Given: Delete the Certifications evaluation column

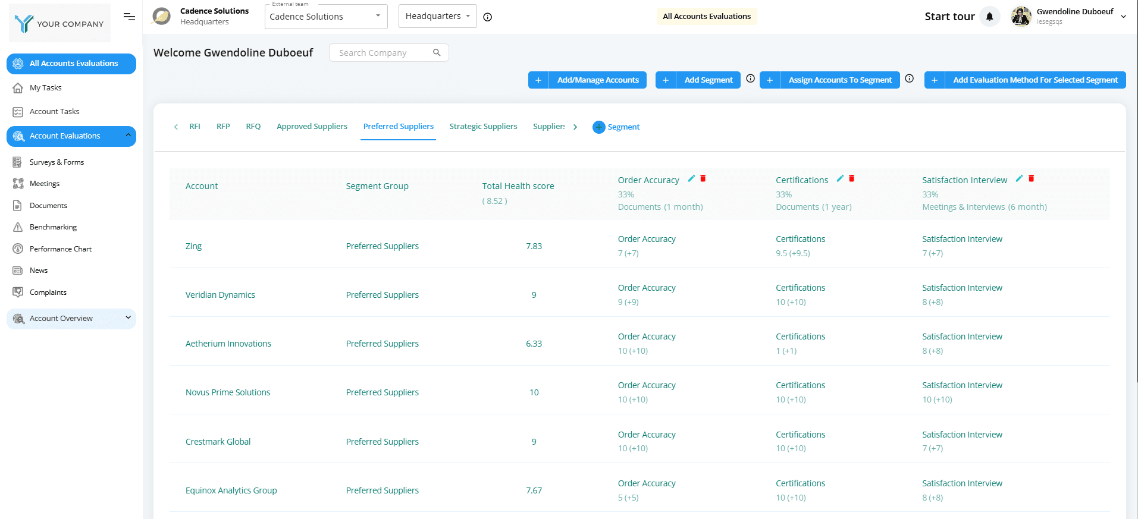Looking at the screenshot, I should [851, 178].
